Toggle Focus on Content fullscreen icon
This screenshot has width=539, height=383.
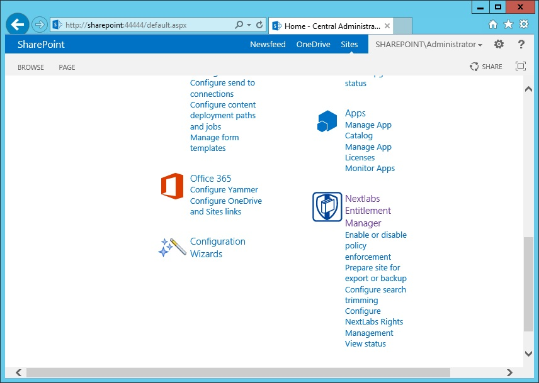click(x=521, y=66)
